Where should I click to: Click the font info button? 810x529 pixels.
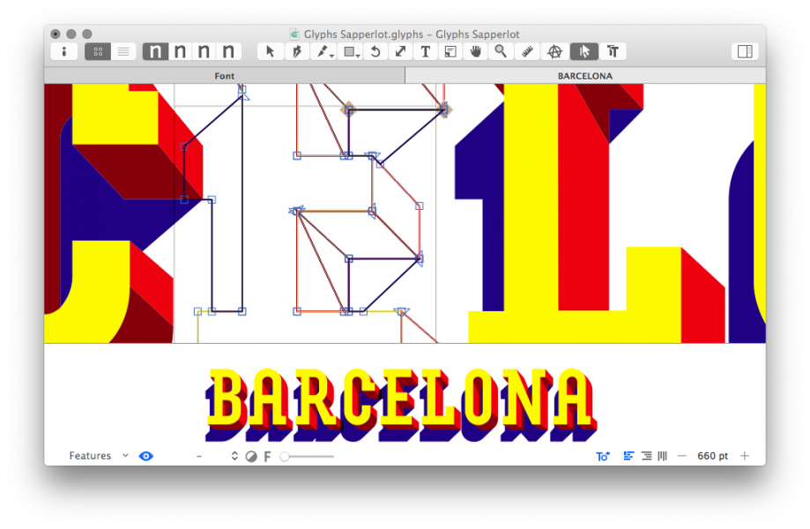63,52
